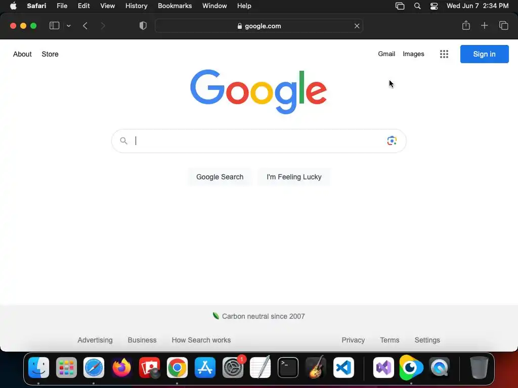518x388 pixels.
Task: Open the Google apps grid
Action: coord(444,54)
